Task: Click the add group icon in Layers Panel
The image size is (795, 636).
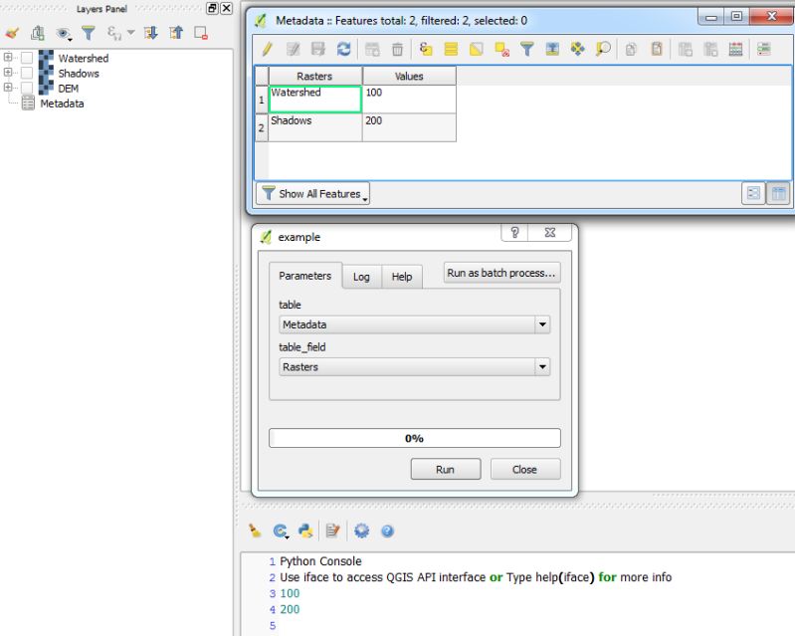Action: (x=38, y=34)
